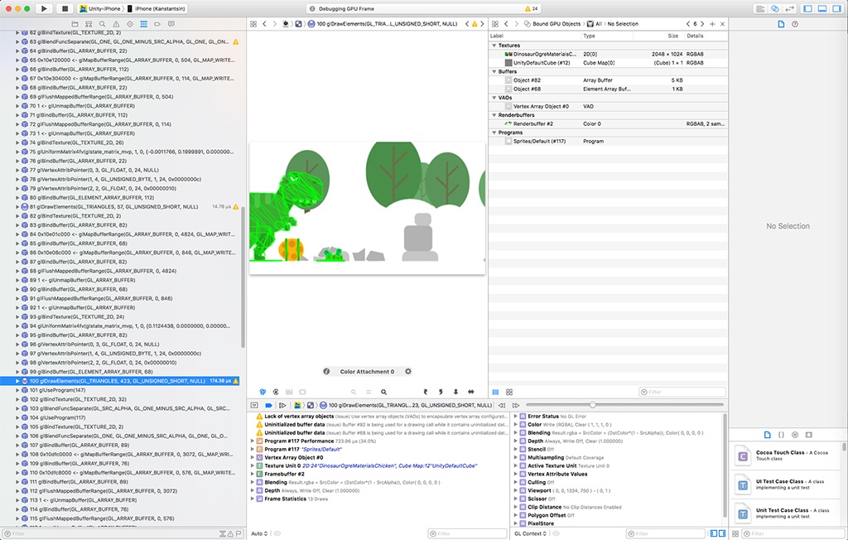
Task: Click 'No Selection' in assistant jump bar
Action: [x=623, y=24]
